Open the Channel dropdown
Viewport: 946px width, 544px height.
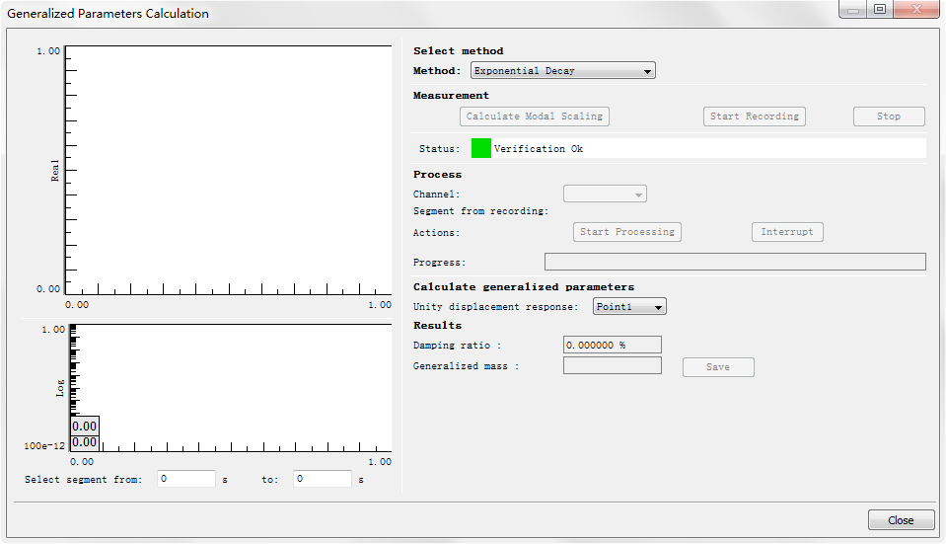(605, 194)
